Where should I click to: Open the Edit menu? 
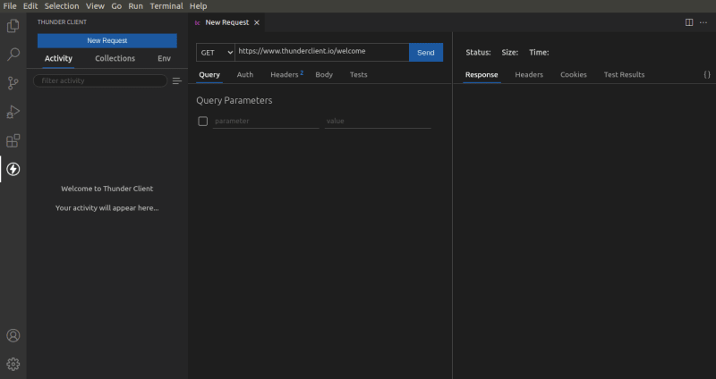30,6
